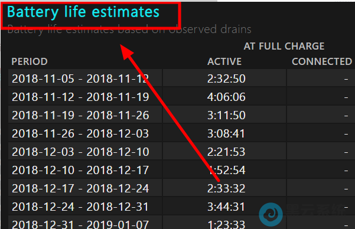Select the ACTIVE column header
Screen dimensions: 355x229
tap(224, 61)
